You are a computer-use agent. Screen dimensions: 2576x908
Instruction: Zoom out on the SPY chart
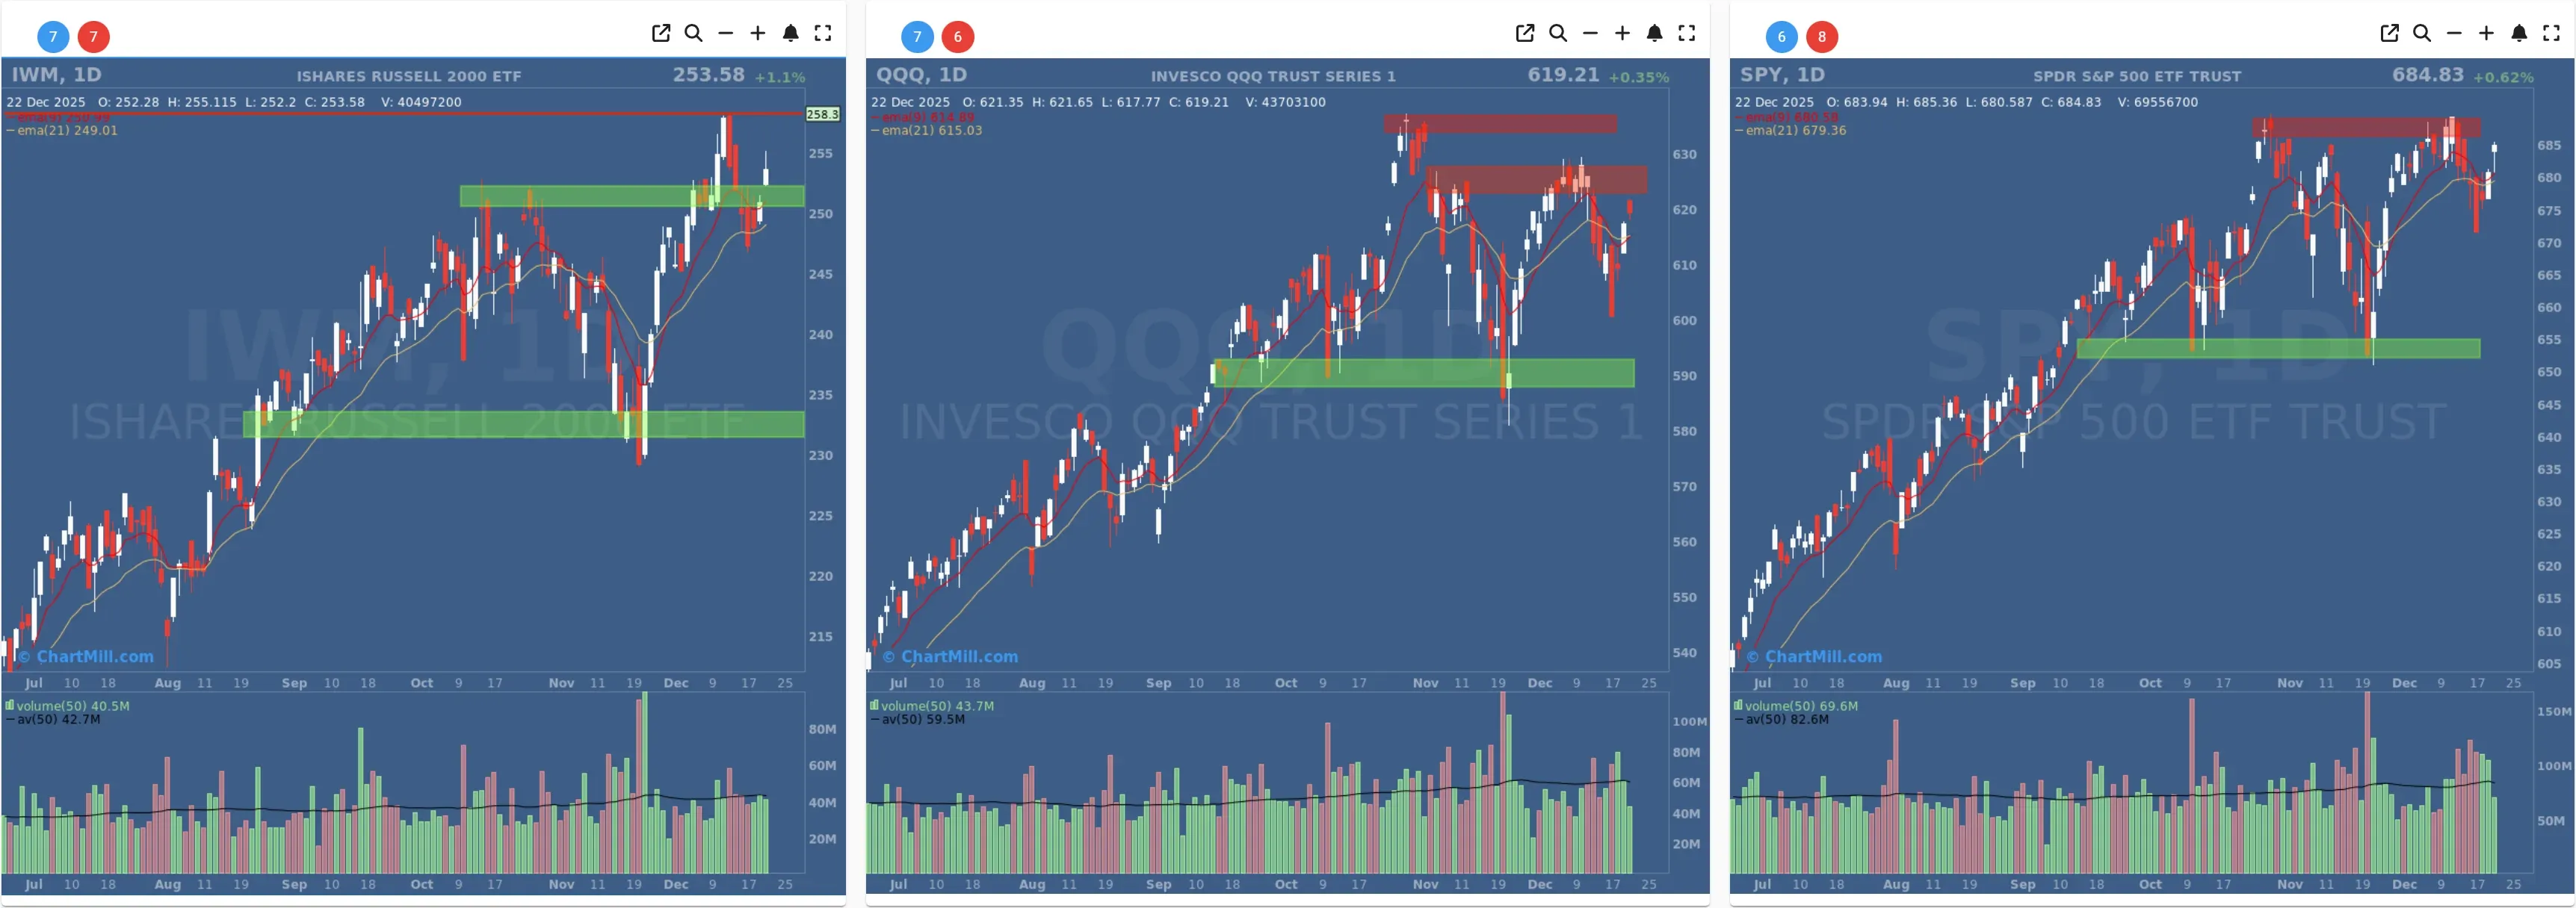[2455, 33]
